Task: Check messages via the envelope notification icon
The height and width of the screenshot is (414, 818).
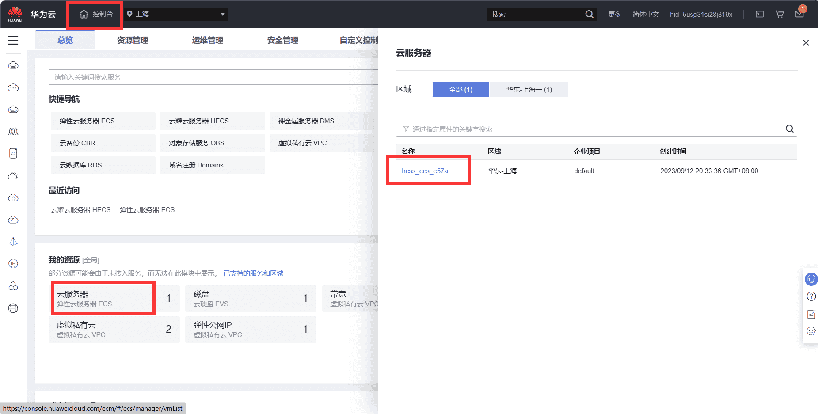Action: pyautogui.click(x=799, y=14)
